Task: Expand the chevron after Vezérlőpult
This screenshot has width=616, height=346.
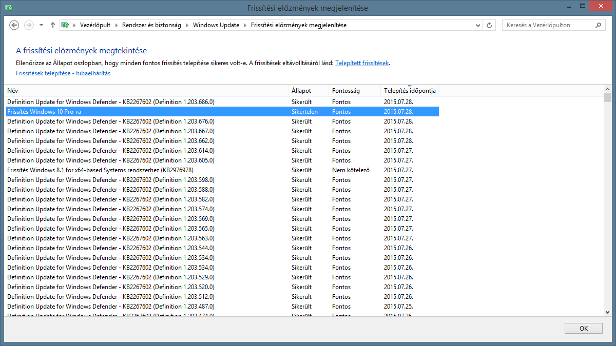Action: pyautogui.click(x=117, y=25)
